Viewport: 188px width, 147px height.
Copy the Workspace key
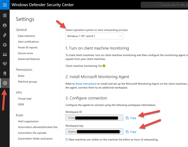pos(131,132)
